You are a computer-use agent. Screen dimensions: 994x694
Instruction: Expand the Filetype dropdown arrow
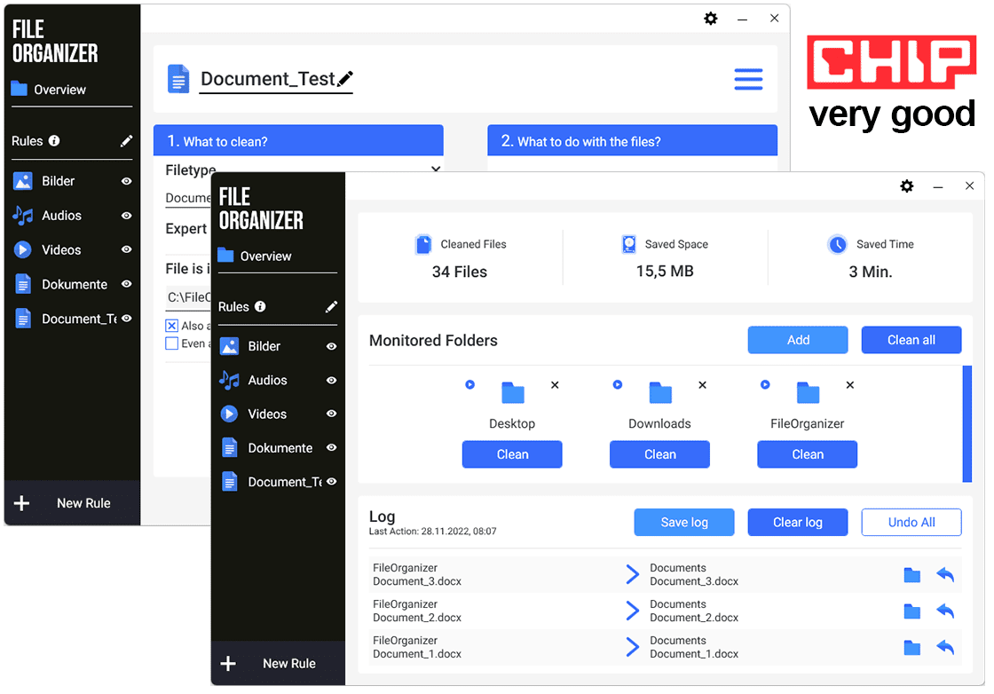tap(436, 170)
